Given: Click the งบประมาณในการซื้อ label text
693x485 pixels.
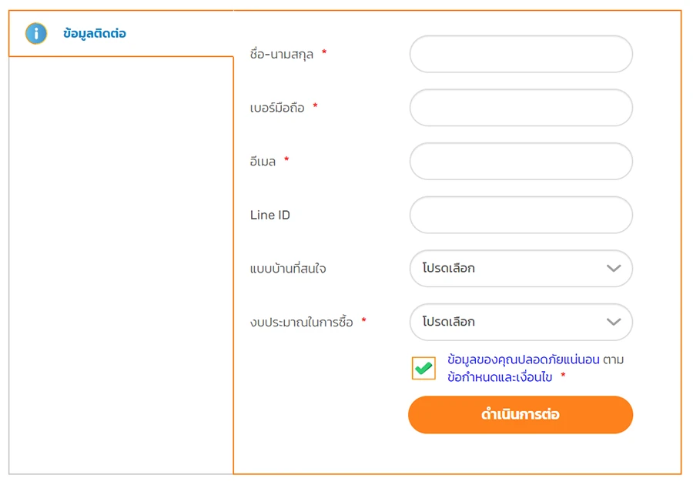Looking at the screenshot, I should click(x=302, y=322).
